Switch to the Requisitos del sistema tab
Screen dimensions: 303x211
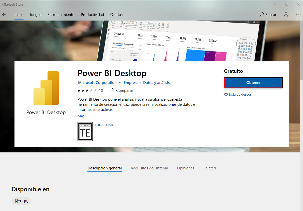(149, 168)
